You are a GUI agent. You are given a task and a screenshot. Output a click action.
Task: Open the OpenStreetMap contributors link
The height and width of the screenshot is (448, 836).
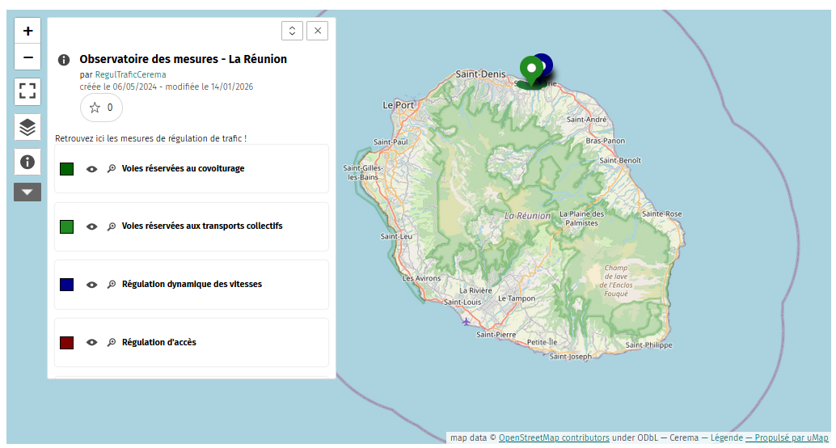[554, 437]
